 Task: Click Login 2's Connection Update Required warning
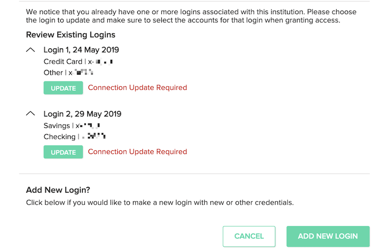pos(137,152)
